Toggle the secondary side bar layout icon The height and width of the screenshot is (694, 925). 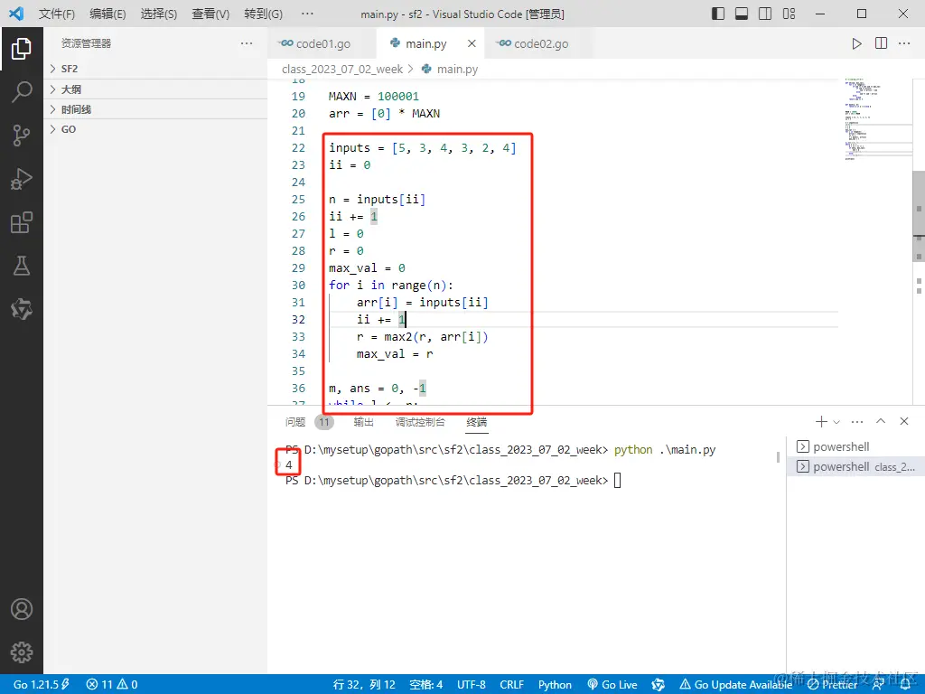click(x=765, y=14)
